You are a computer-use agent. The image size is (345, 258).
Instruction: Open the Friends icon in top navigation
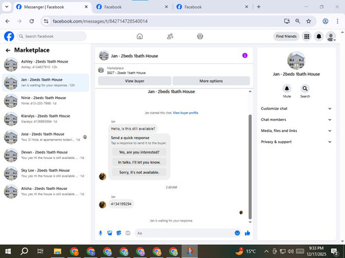pos(170,36)
